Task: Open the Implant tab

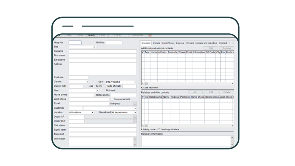Action: pos(223,43)
